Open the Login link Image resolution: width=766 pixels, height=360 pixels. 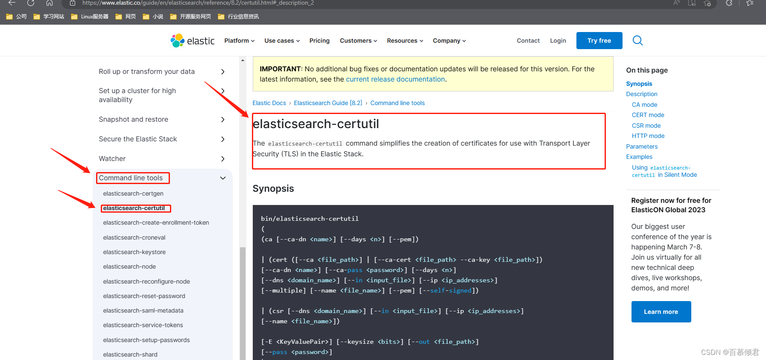tap(558, 41)
